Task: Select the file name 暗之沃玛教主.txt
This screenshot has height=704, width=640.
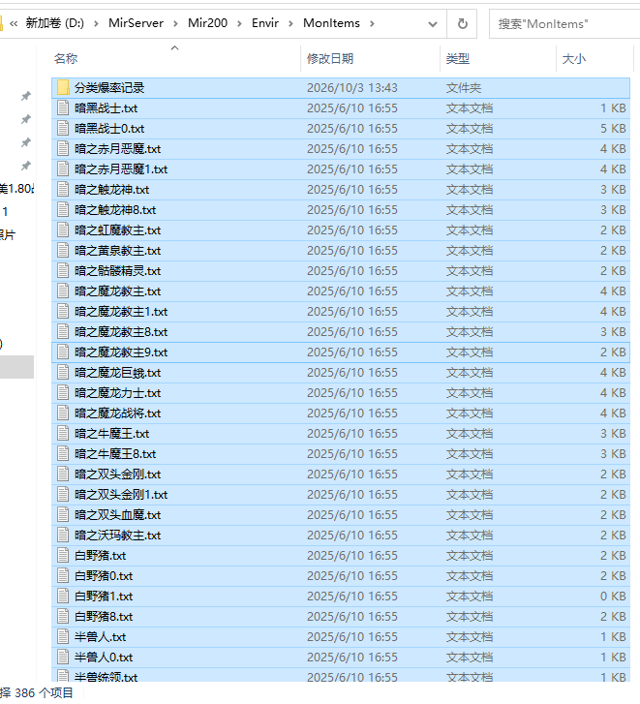Action: [x=117, y=536]
